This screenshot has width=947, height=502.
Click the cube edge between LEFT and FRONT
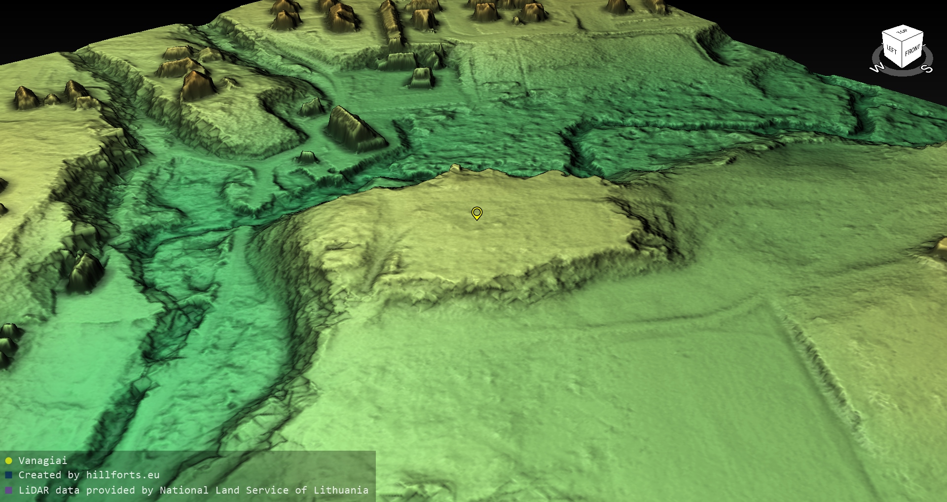pos(903,54)
